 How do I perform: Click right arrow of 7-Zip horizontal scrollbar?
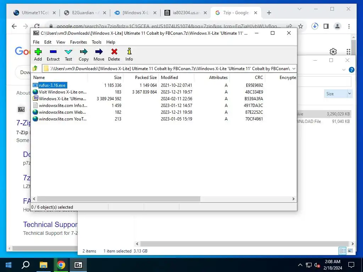click(x=293, y=199)
